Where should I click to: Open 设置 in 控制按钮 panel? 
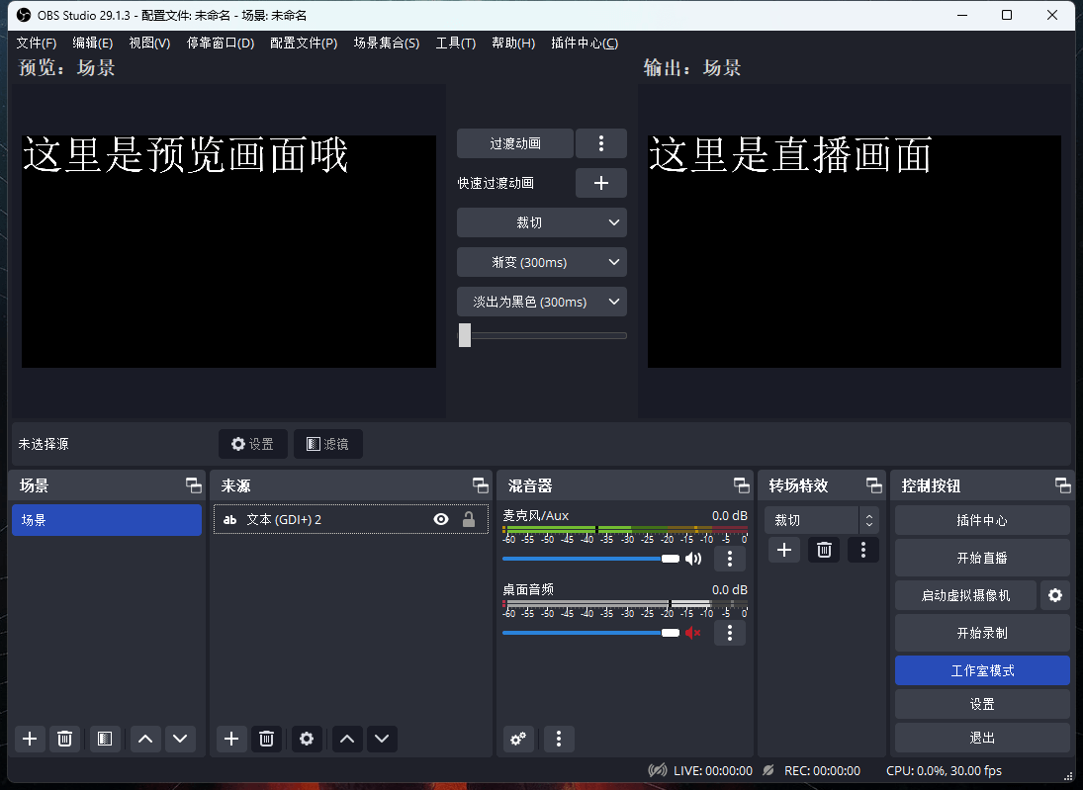coord(982,704)
